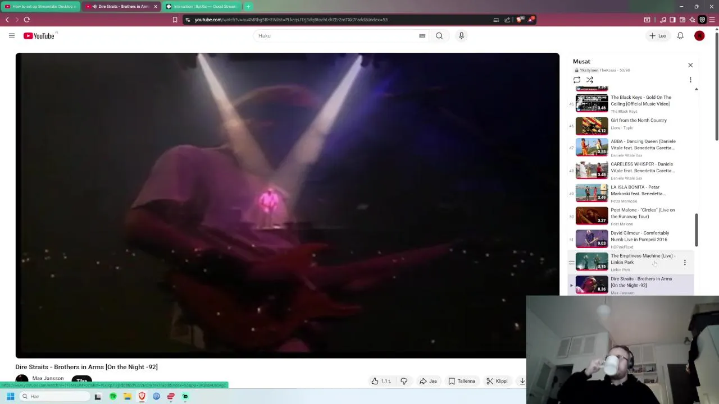719x404 pixels.
Task: Toggle playlist shuffle button
Action: click(590, 80)
